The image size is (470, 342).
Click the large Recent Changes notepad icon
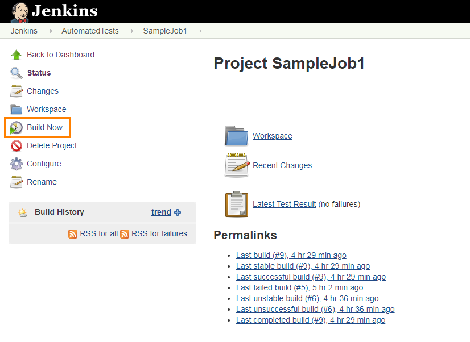coord(237,165)
